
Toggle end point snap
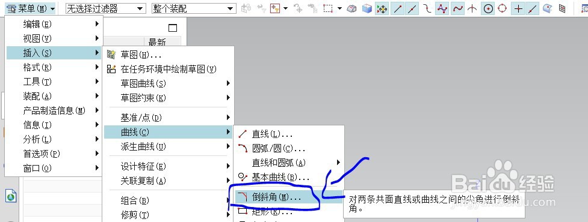397,8
